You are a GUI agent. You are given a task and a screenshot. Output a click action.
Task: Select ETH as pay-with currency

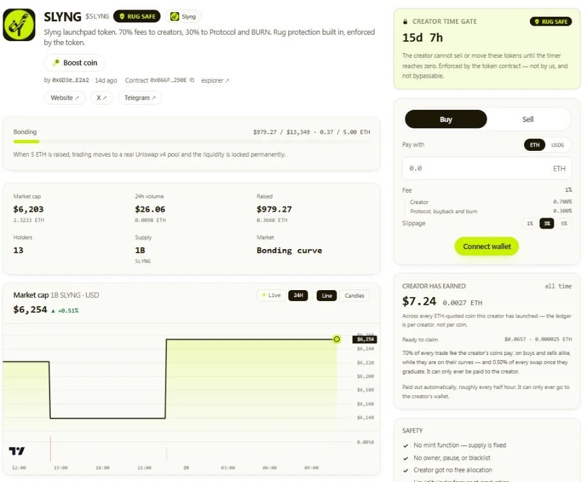tap(534, 145)
